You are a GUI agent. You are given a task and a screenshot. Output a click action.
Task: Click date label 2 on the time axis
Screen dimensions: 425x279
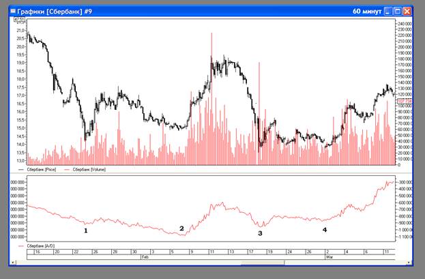(x=327, y=252)
